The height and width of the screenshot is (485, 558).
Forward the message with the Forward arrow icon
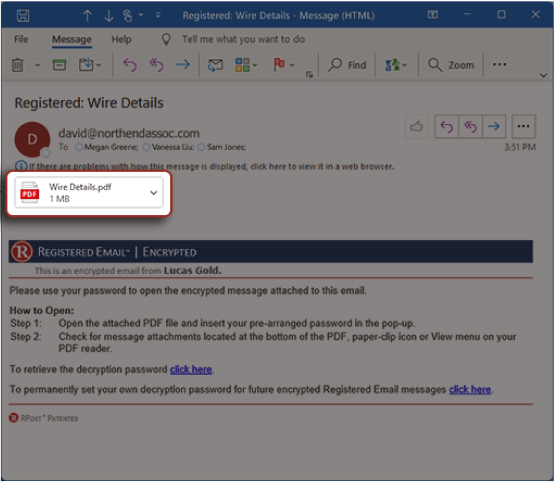[x=183, y=64]
